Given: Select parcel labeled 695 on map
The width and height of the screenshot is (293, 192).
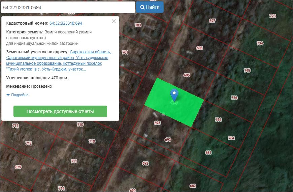Looking at the screenshot, I should point(187,75).
